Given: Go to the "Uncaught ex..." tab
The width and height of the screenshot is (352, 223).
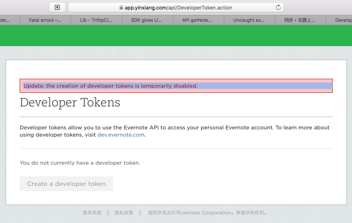Looking at the screenshot, I should point(249,20).
